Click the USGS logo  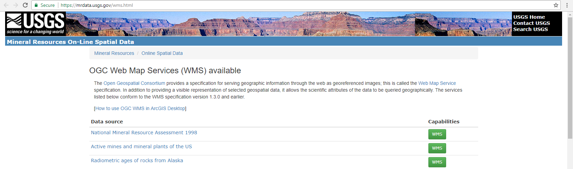(35, 24)
